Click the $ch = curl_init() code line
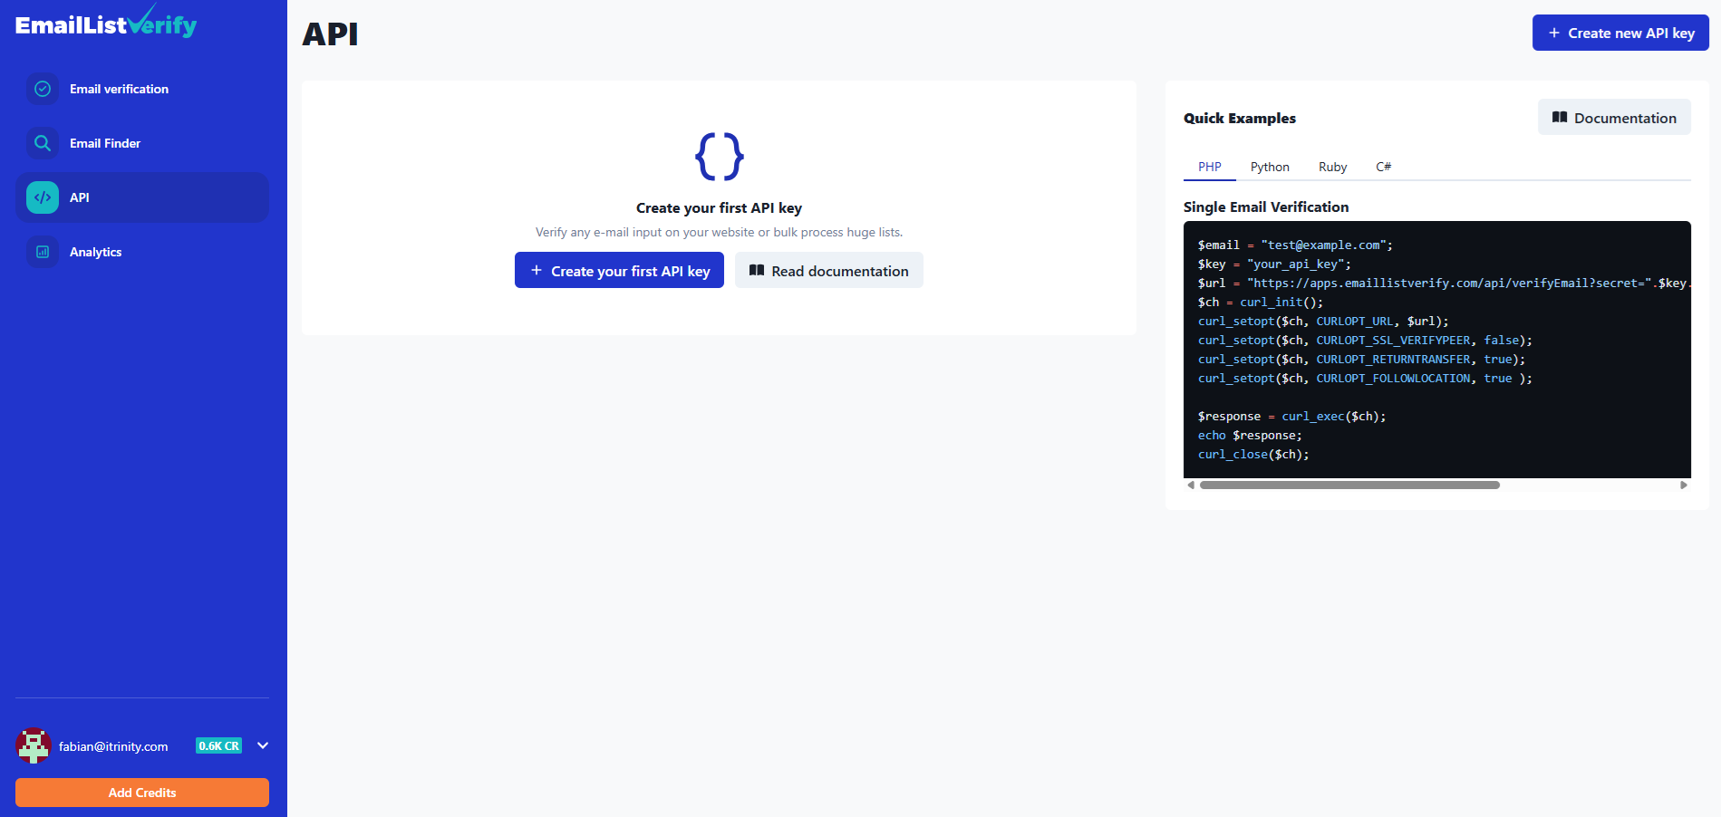Screen dimensions: 1721x817 click(x=1261, y=302)
